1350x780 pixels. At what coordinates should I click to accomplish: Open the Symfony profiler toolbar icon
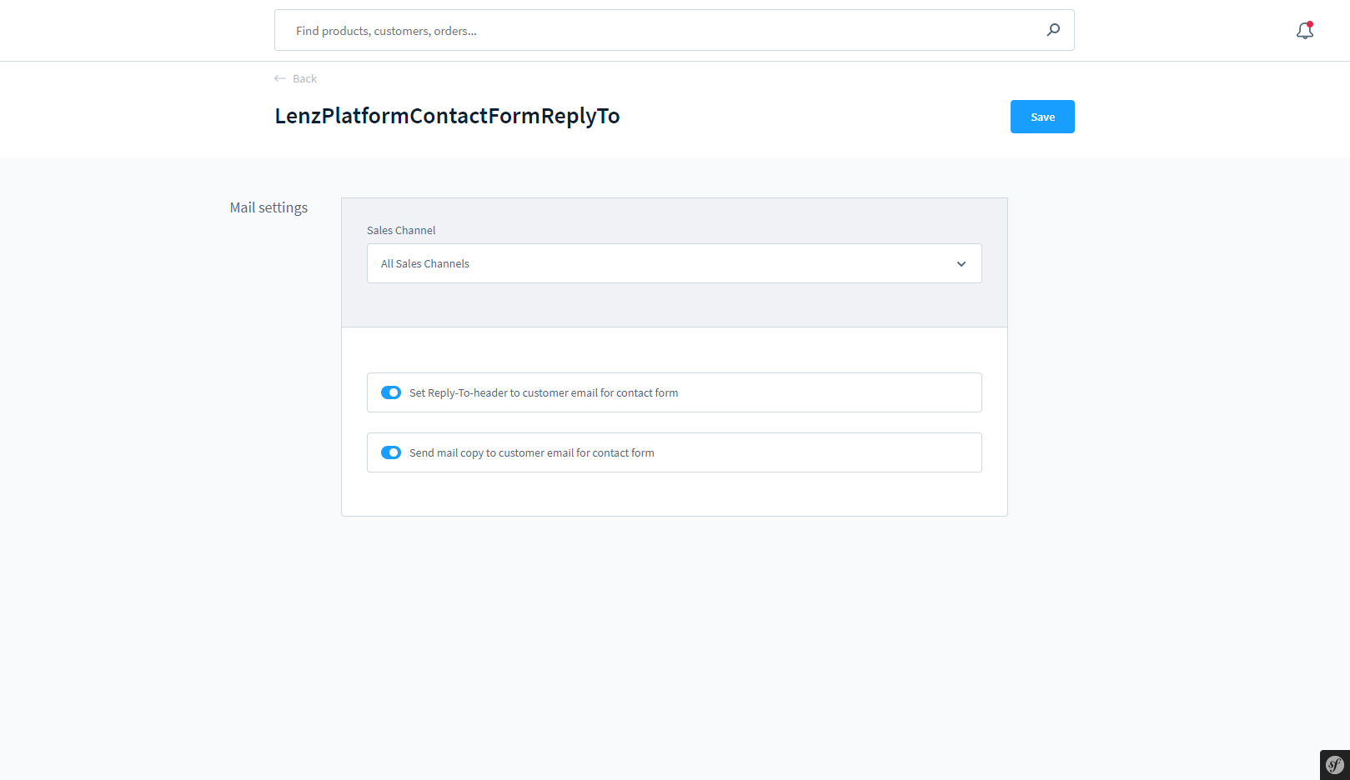point(1335,764)
